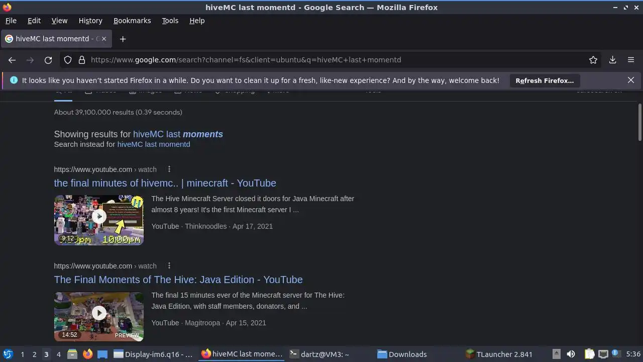Click 'Thinknoodles · Apr 17, 2021' source text
This screenshot has height=362, width=643.
[229, 226]
